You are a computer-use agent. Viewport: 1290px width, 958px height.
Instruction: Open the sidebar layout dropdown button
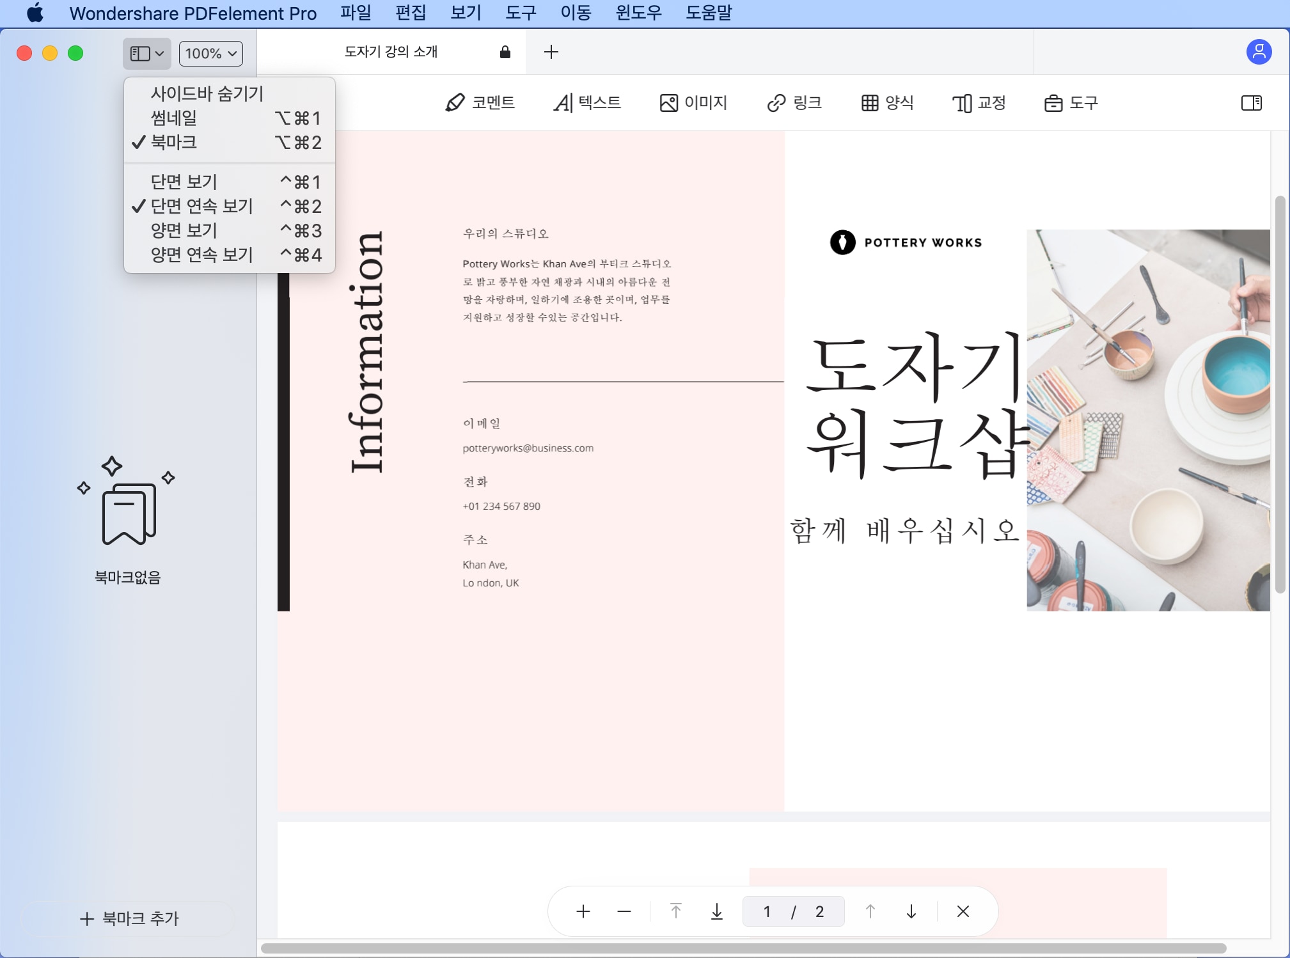[146, 53]
